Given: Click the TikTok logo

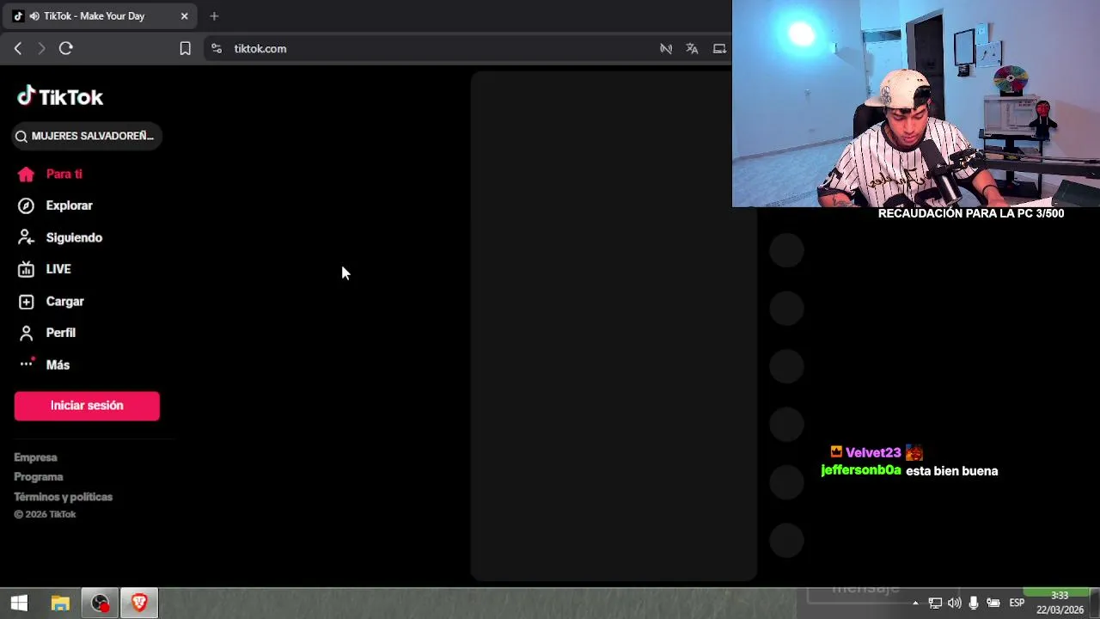Looking at the screenshot, I should click(x=60, y=96).
